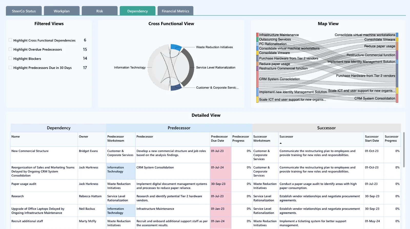Viewport: 410px width, 229px height.
Task: Click the Detailed View vertical scrollbar
Action: tap(404, 150)
